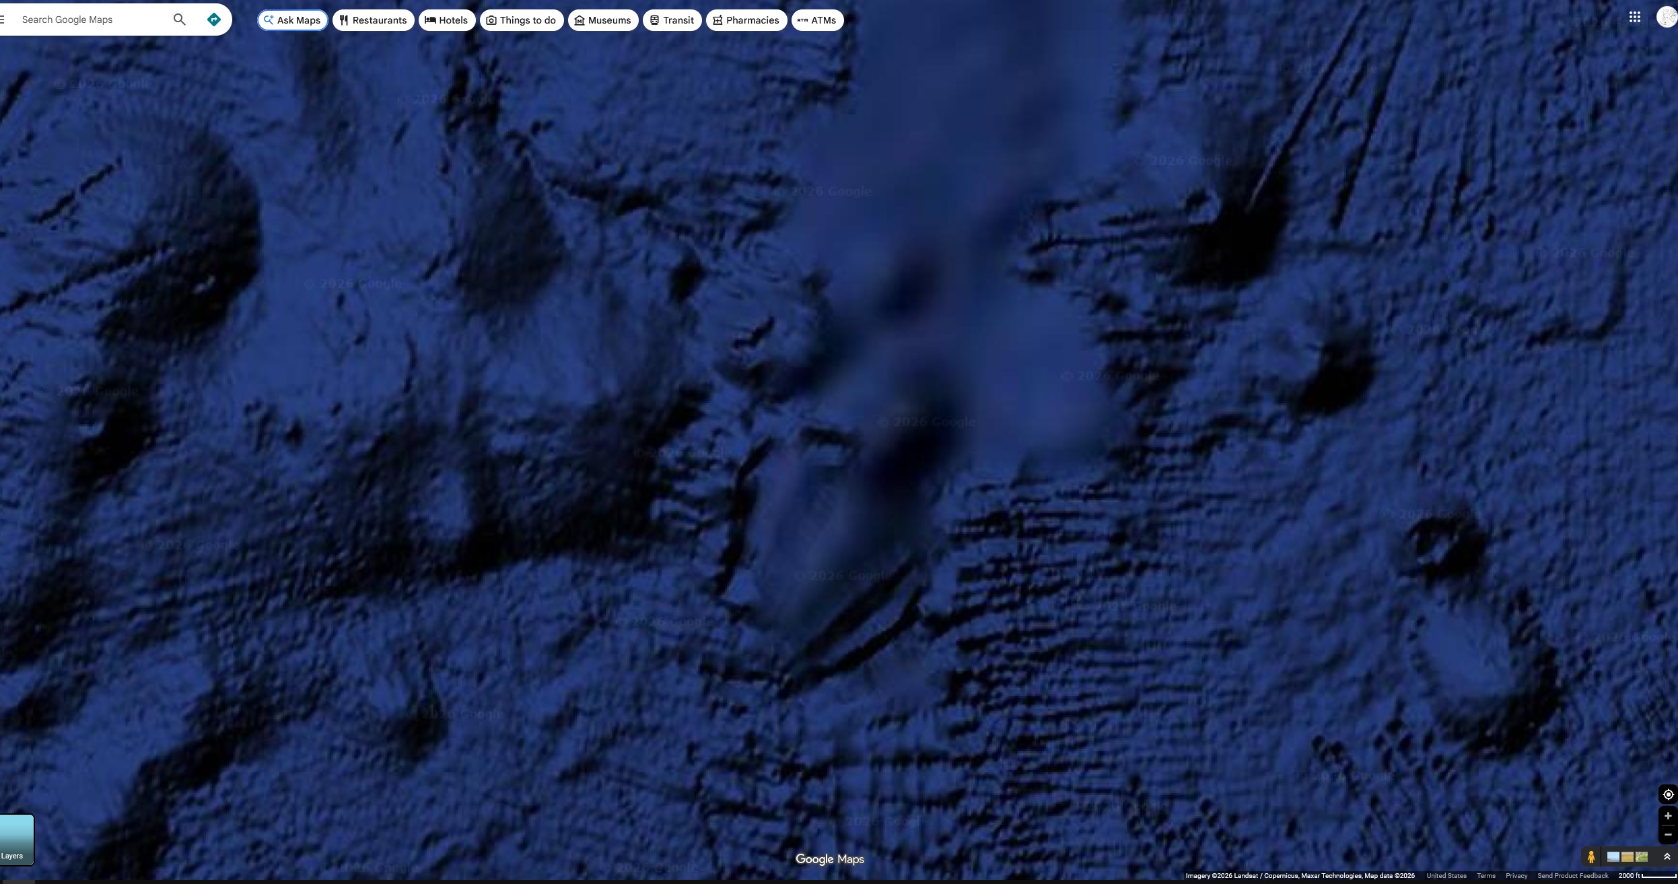1678x884 pixels.
Task: Open the first Street View photo thumbnail
Action: (x=1613, y=857)
